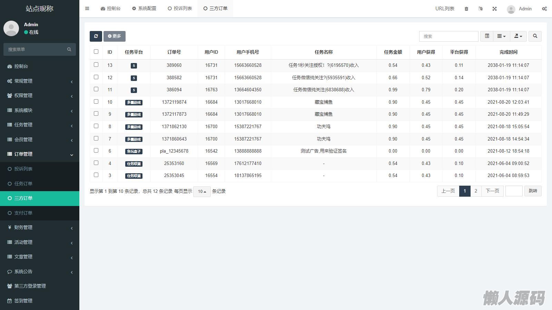The height and width of the screenshot is (310, 552).
Task: Toggle the sidebar hamburger menu icon
Action: point(87,9)
